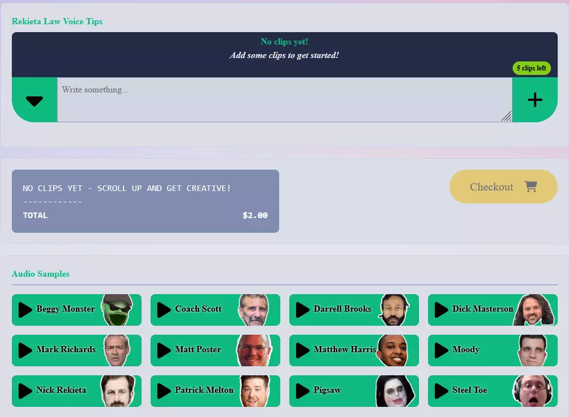Play the Steel Toe audio sample

pos(441,391)
